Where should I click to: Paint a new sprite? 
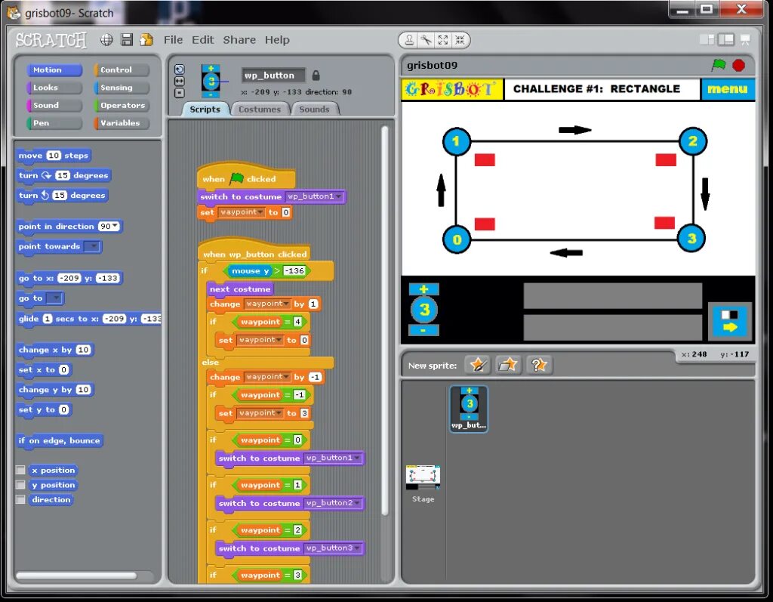(x=478, y=365)
